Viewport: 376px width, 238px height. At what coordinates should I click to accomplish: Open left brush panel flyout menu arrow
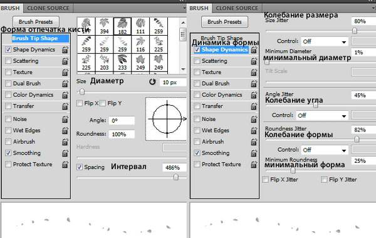tap(184, 8)
